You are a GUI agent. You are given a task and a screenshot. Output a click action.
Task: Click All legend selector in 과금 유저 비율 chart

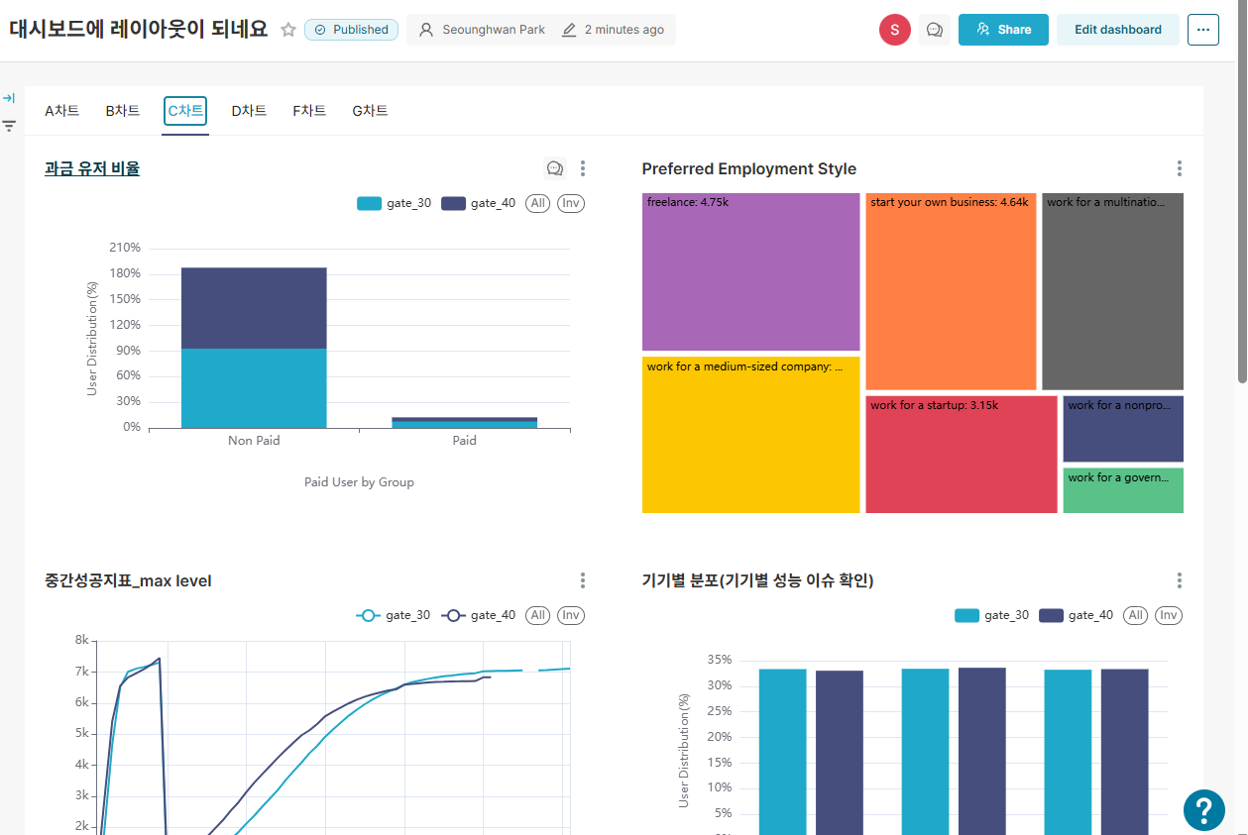click(x=538, y=203)
